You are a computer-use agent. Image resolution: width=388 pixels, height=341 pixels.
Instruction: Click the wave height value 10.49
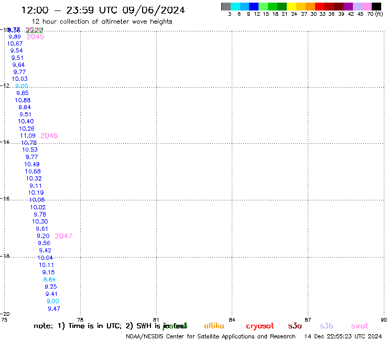(x=32, y=164)
